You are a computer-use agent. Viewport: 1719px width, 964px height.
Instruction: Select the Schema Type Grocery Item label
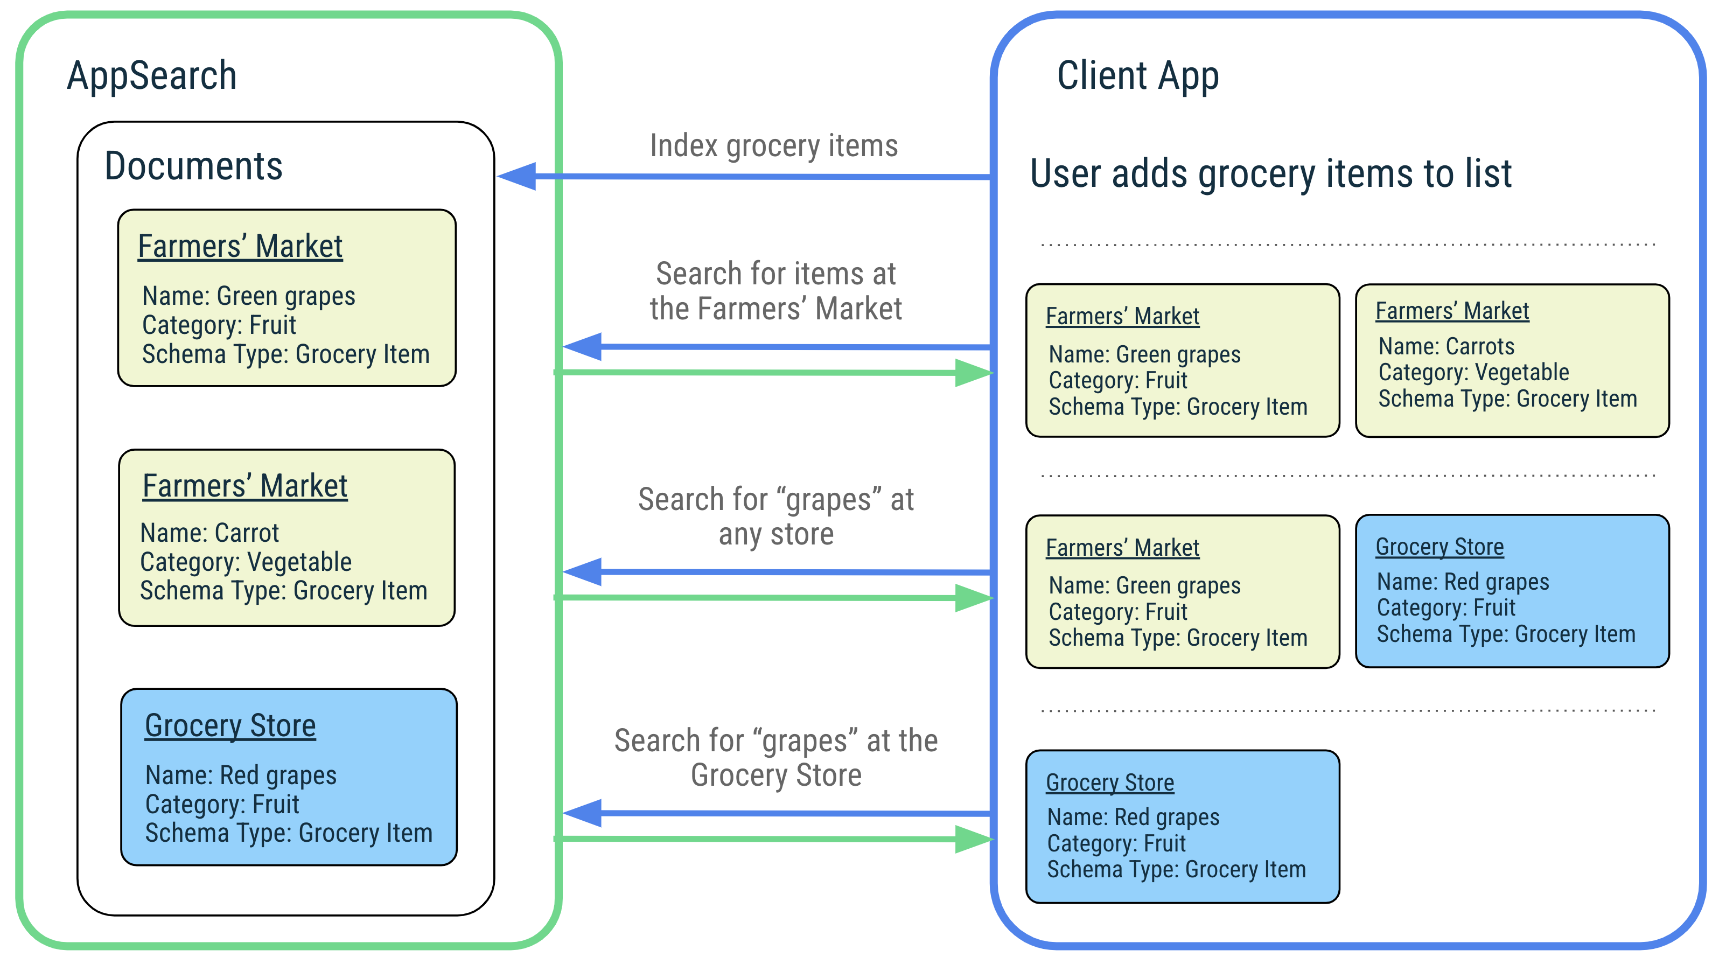pyautogui.click(x=283, y=352)
